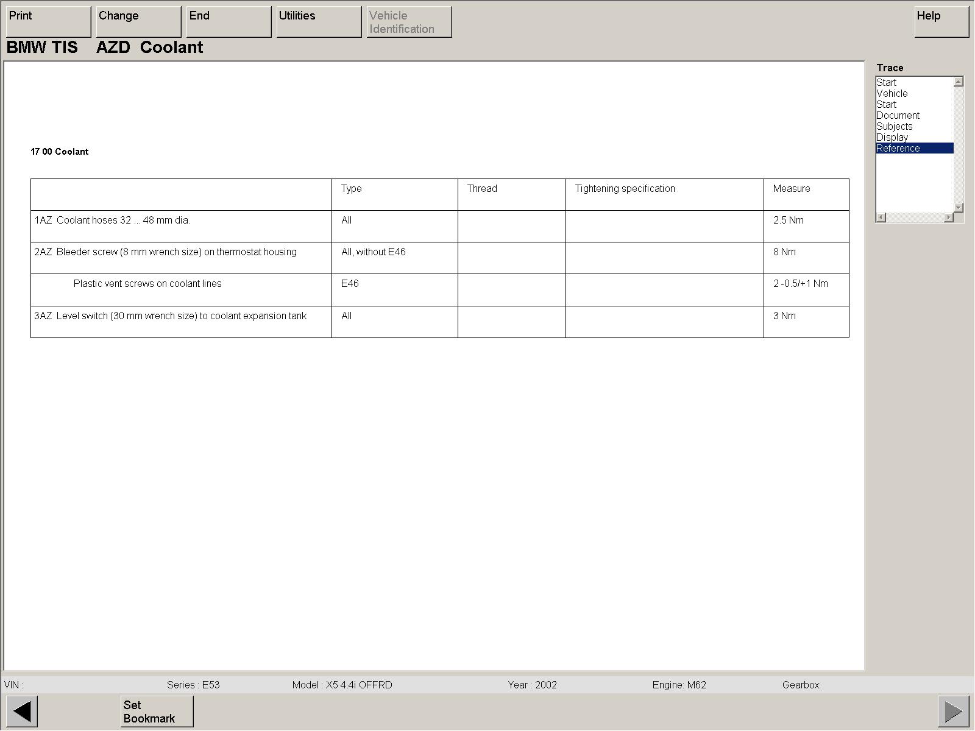Open Help
975x731 pixels.
[941, 22]
